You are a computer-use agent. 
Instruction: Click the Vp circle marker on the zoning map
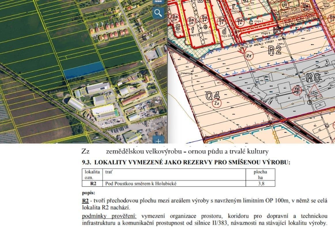point(297,90)
